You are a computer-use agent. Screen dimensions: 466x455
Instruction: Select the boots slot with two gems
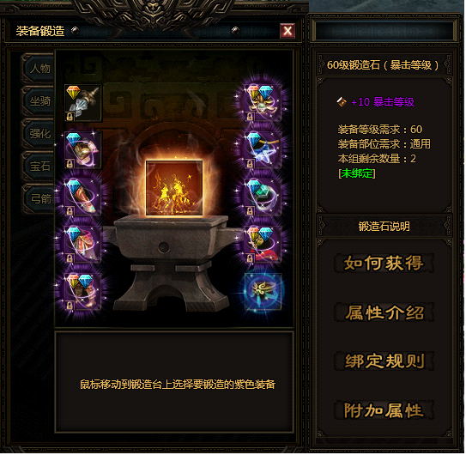coord(83,292)
